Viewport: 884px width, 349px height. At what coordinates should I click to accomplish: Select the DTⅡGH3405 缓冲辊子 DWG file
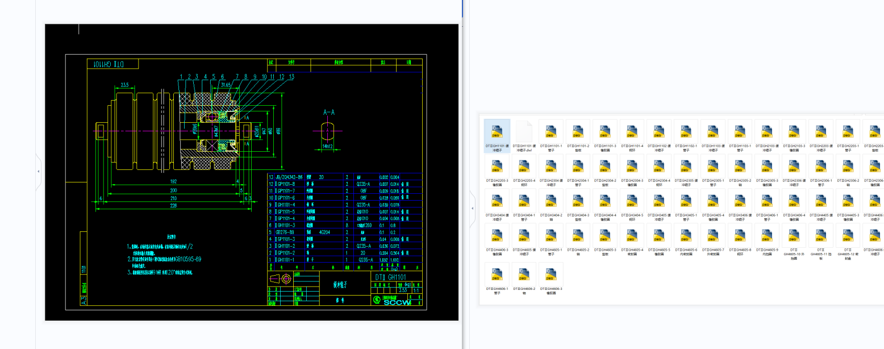(x=659, y=205)
